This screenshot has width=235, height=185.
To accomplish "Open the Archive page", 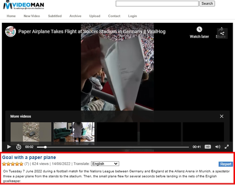I will (x=75, y=16).
